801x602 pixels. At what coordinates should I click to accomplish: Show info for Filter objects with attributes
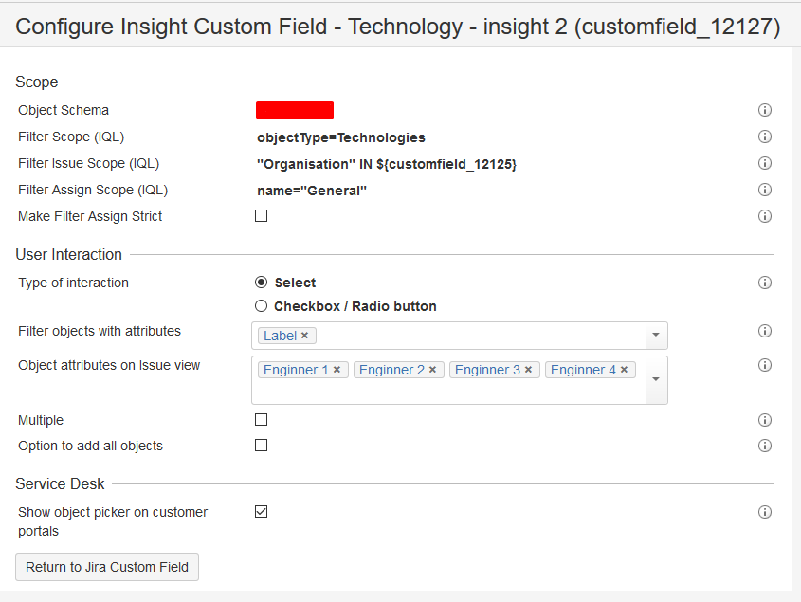(x=764, y=331)
